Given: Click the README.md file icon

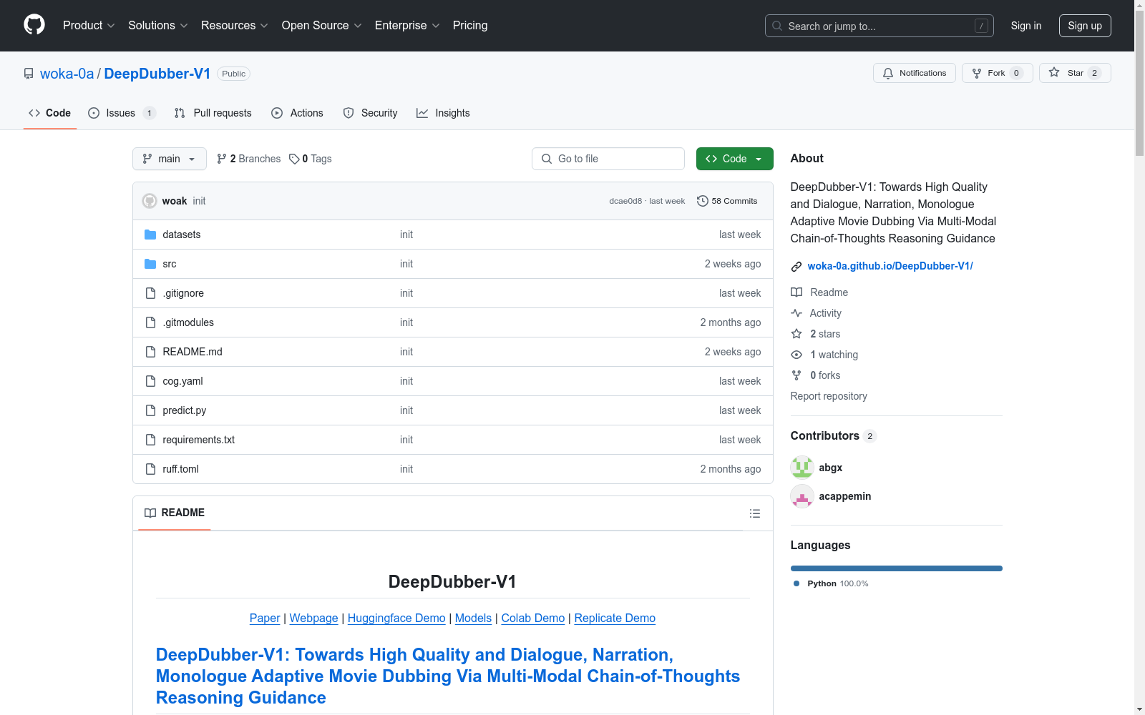Looking at the screenshot, I should (150, 352).
